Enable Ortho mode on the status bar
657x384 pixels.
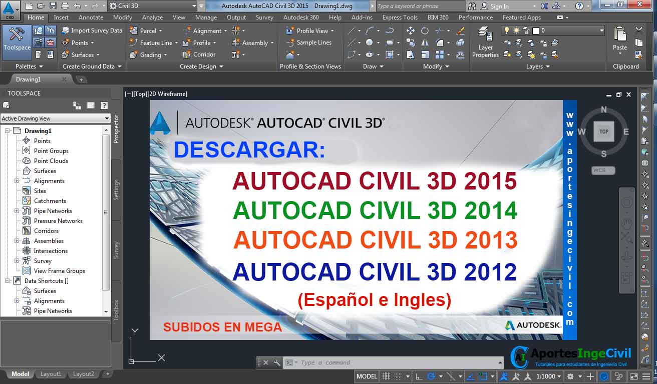coord(420,376)
